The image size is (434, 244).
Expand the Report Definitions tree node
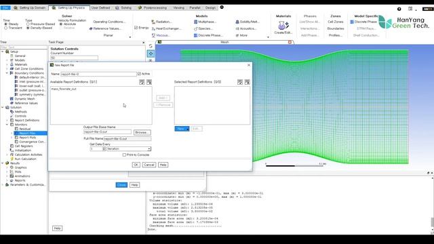coord(7,121)
